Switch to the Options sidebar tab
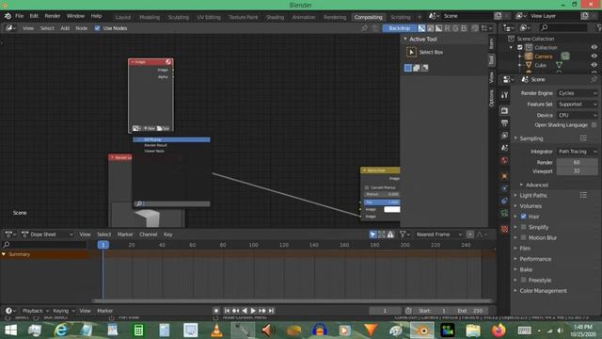 491,98
